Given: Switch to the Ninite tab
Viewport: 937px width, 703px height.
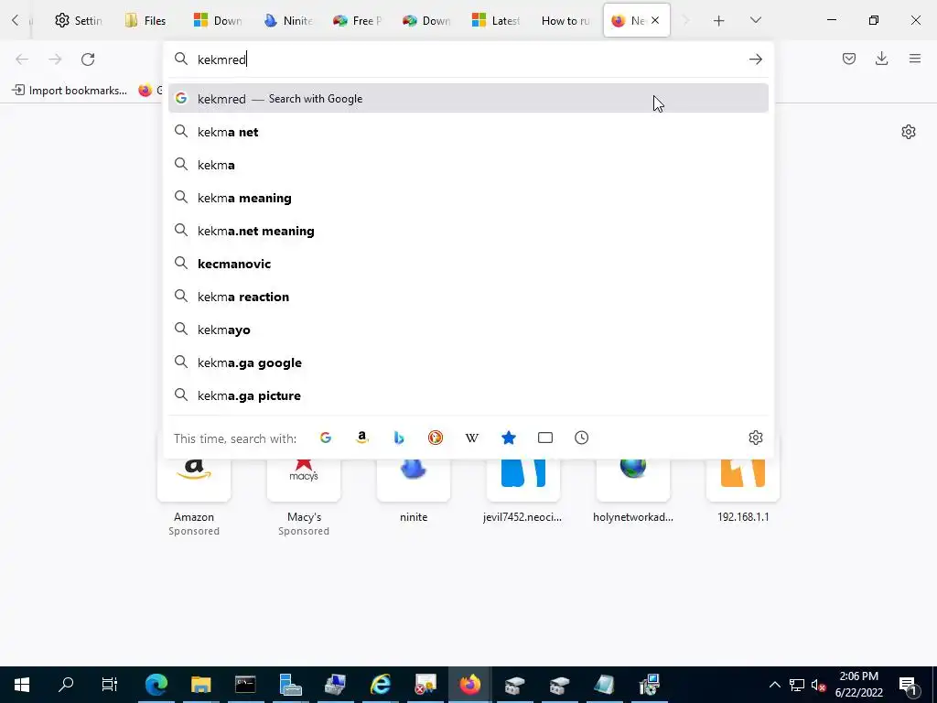Looking at the screenshot, I should tap(288, 20).
